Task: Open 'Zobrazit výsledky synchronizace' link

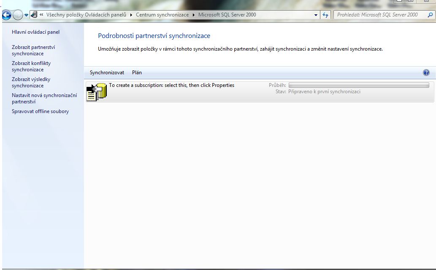Action: click(x=31, y=82)
